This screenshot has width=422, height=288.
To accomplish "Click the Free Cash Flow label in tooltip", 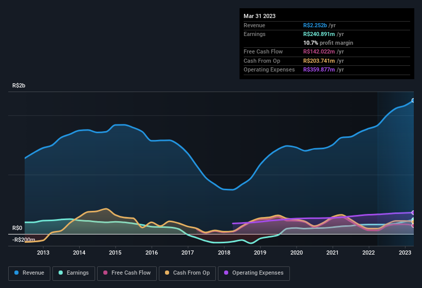I will 263,51.
